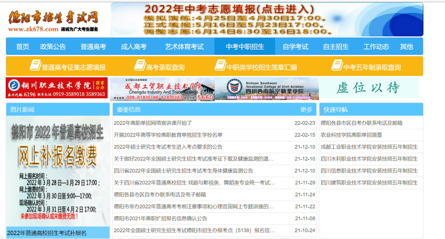The width and height of the screenshot is (445, 239).
Task: Click the 21-10-24 date in 重要信息
Action: point(305,230)
